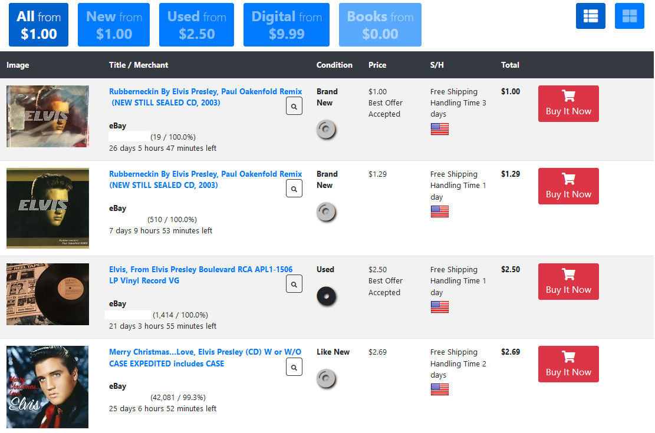The width and height of the screenshot is (655, 433).
Task: Open the 'Books from $0.00' tab
Action: 380,25
